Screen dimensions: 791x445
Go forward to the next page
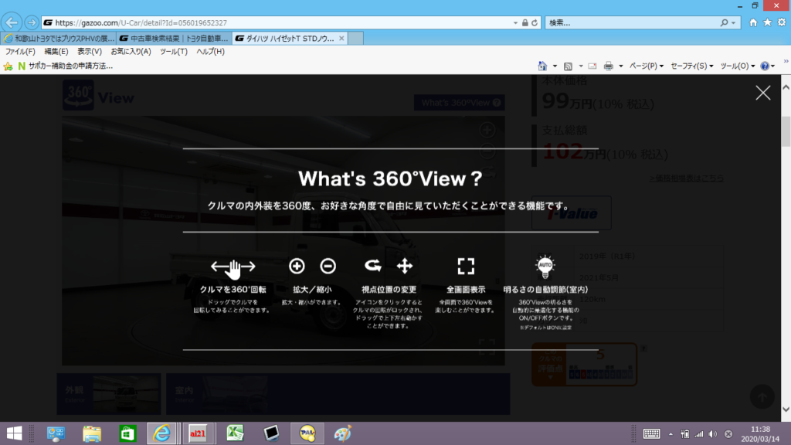[x=31, y=22]
